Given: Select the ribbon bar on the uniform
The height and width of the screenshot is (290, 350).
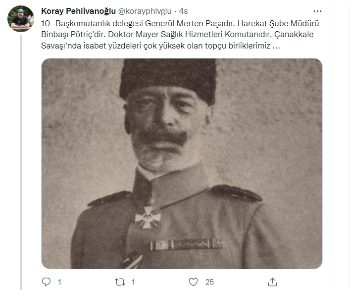Looking at the screenshot, I should (x=186, y=244).
